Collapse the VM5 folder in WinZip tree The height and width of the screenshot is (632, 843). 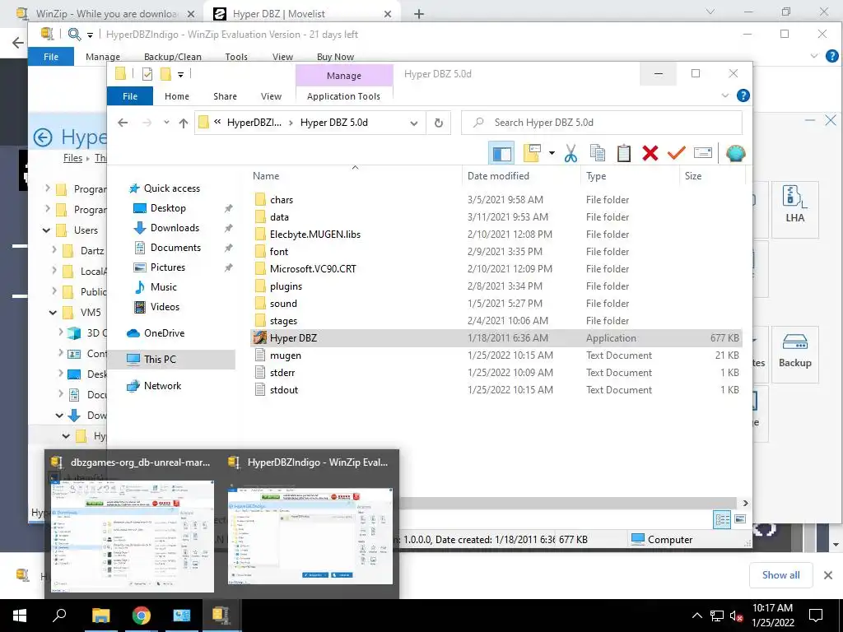[53, 312]
